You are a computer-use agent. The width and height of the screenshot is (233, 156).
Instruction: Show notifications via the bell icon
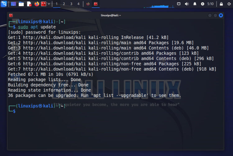tap(195, 4)
